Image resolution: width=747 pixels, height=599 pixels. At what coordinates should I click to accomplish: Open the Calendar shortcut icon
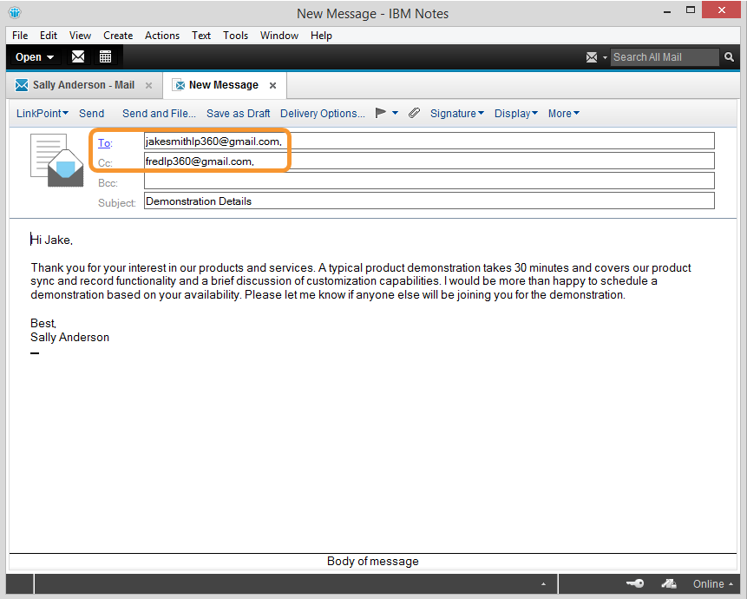tap(105, 57)
